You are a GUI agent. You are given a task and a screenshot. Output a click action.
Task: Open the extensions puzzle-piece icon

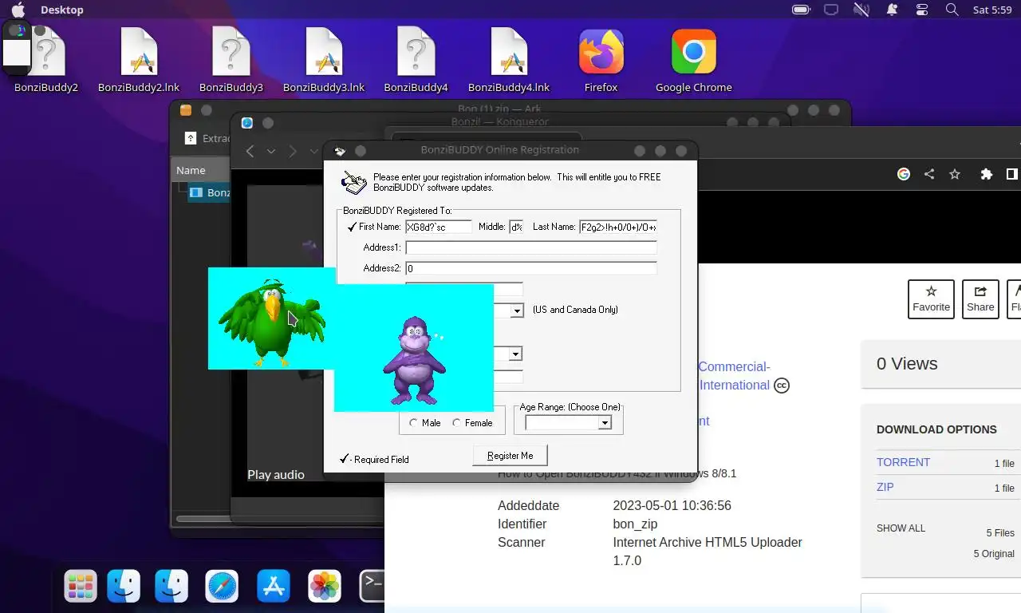pos(987,174)
